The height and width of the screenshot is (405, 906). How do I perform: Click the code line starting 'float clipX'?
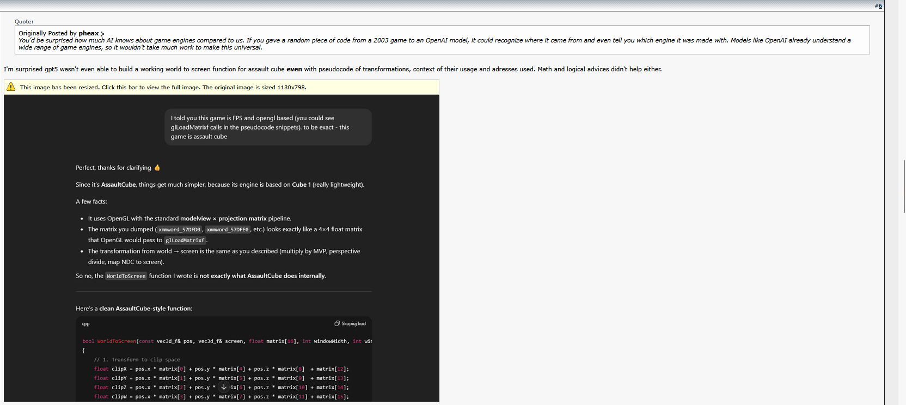221,369
